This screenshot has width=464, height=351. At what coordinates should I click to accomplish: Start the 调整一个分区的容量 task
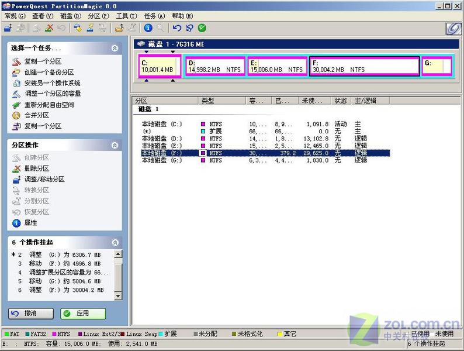tap(53, 94)
